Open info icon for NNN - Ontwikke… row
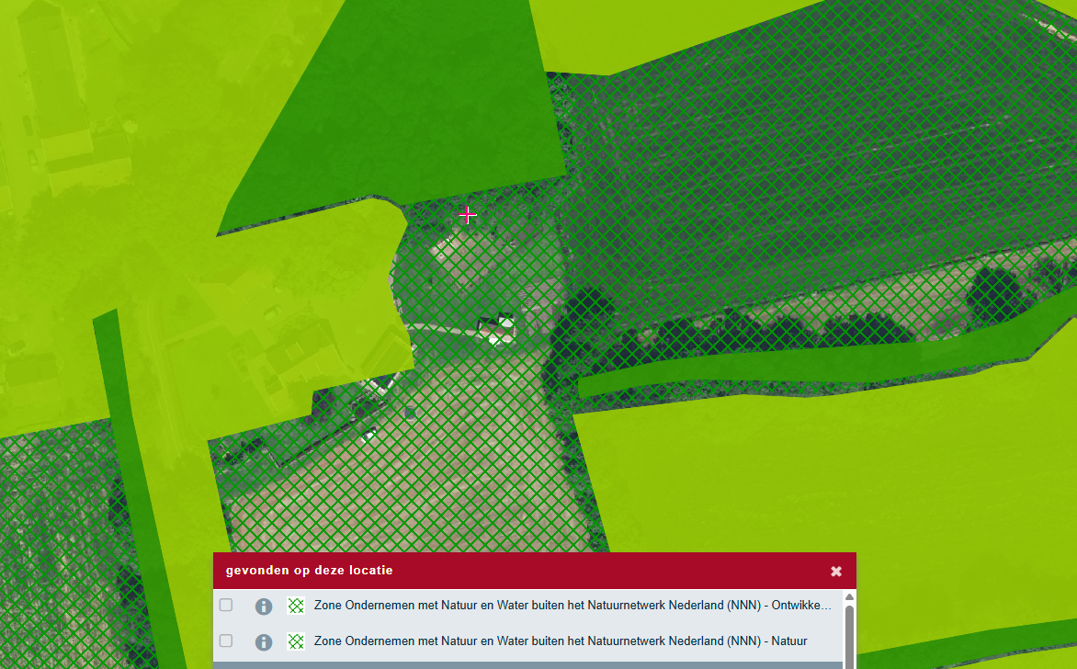 click(x=264, y=606)
